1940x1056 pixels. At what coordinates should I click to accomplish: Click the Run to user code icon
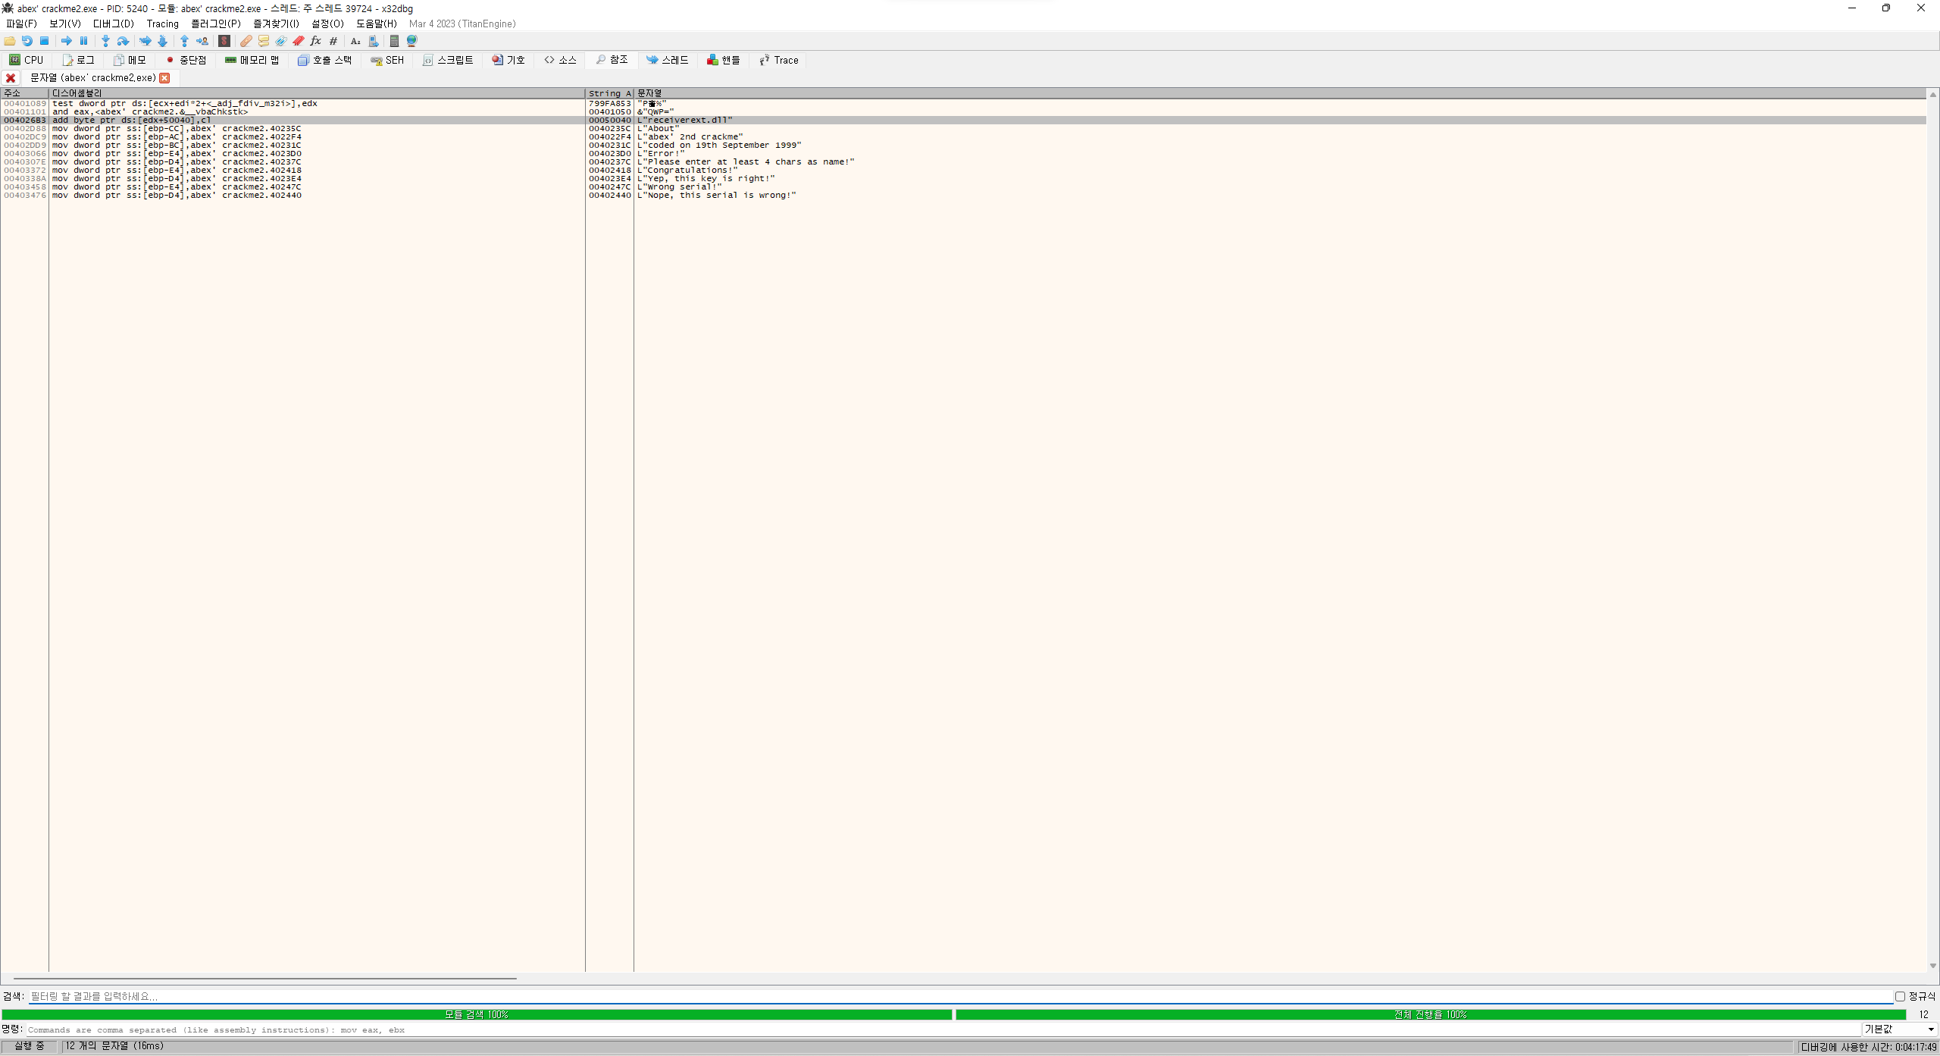[x=202, y=41]
